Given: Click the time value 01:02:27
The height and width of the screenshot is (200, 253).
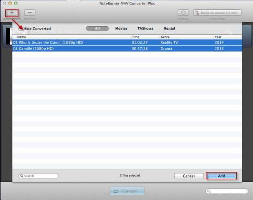Looking at the screenshot, I should 140,42.
